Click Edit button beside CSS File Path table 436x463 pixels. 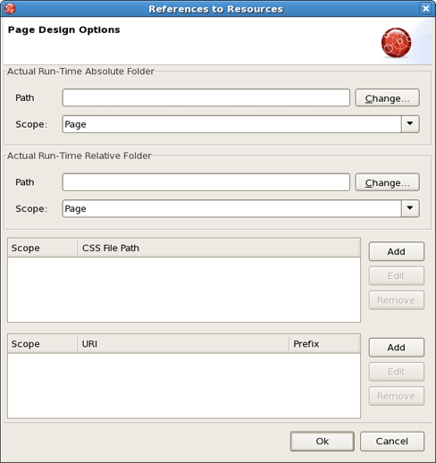tap(397, 276)
